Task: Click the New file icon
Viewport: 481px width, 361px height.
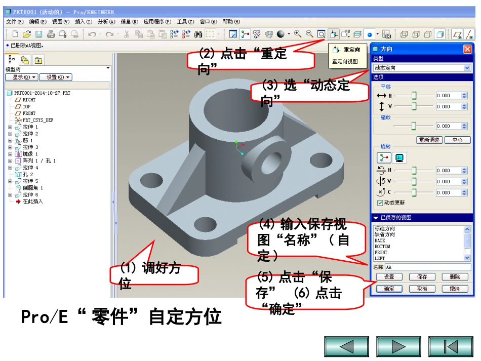Action: [15, 34]
